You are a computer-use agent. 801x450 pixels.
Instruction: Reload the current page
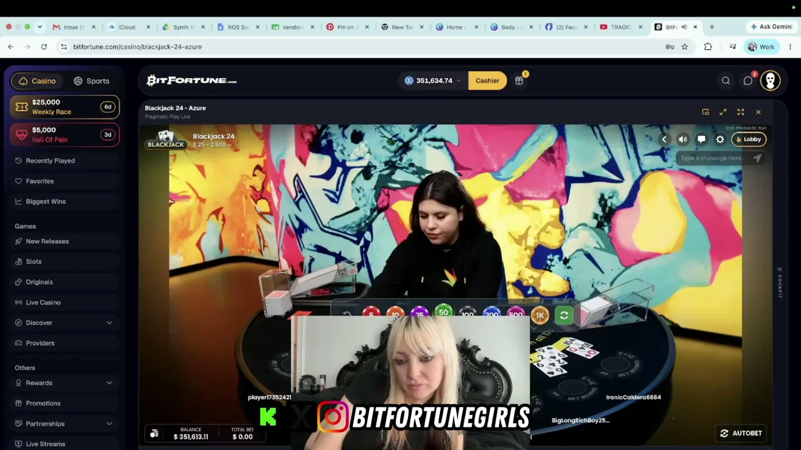click(x=44, y=47)
